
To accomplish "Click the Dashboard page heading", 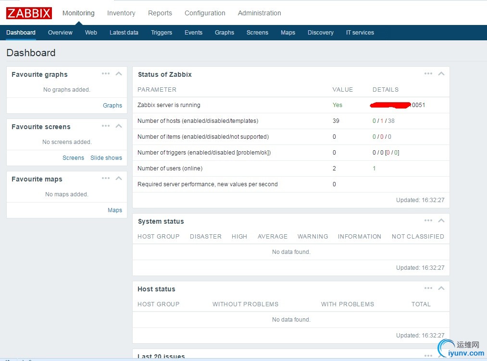I will tap(31, 53).
